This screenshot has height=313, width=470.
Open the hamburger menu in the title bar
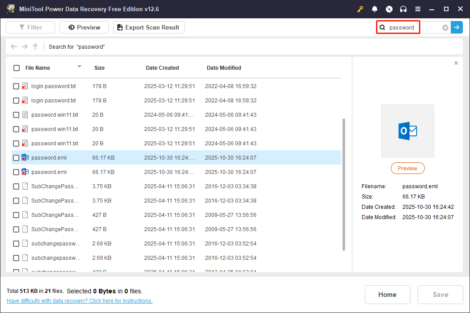click(418, 8)
